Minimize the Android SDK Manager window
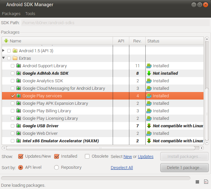Viewport: 211px width, 189px height. (194, 5)
